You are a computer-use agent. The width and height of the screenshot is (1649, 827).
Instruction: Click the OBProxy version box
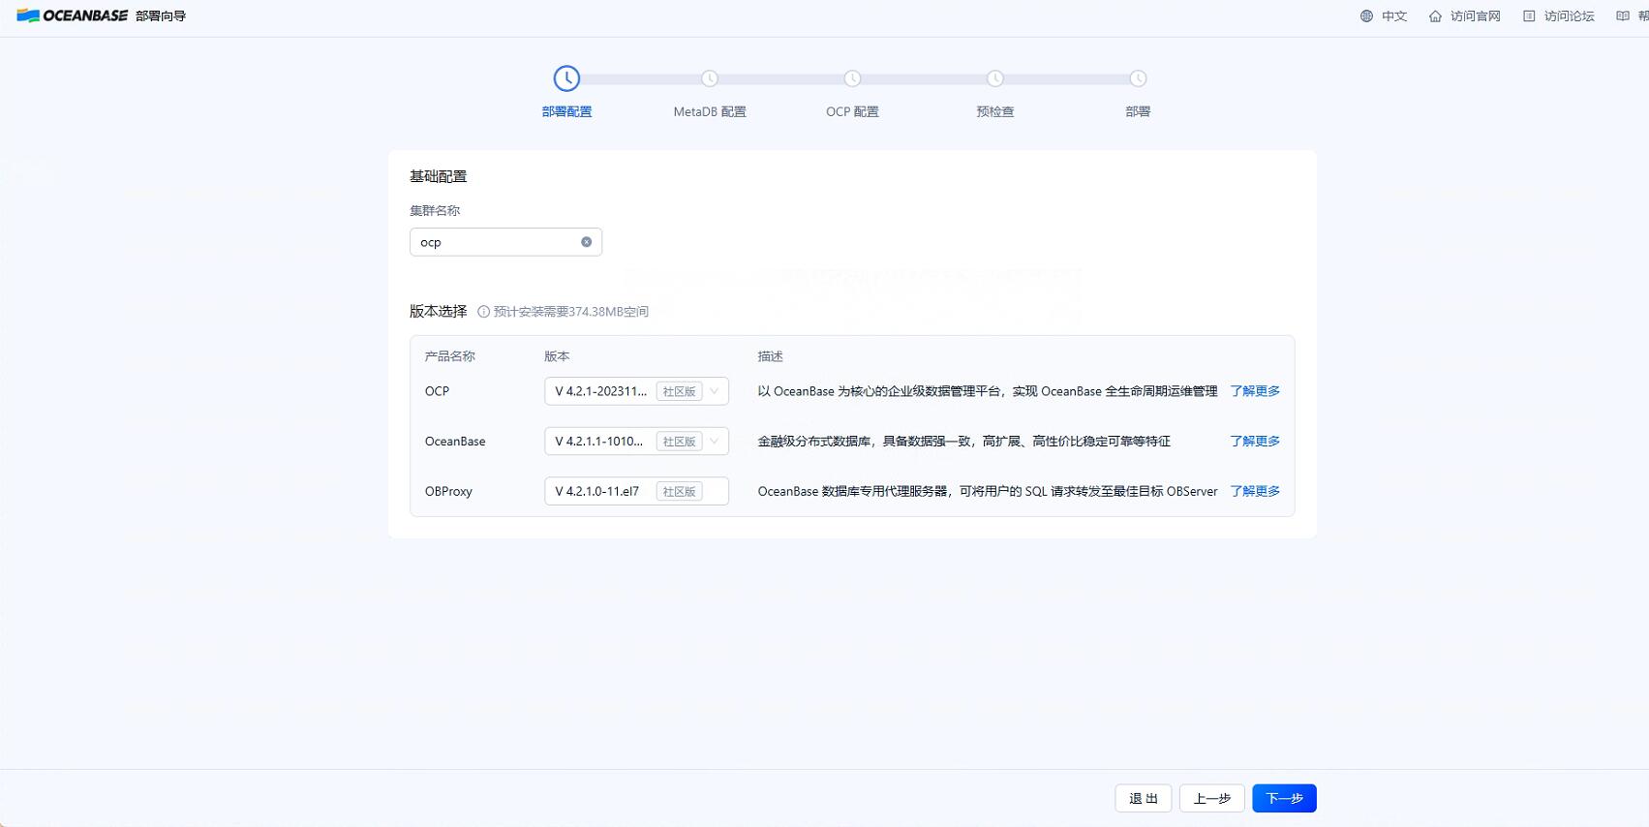coord(636,491)
